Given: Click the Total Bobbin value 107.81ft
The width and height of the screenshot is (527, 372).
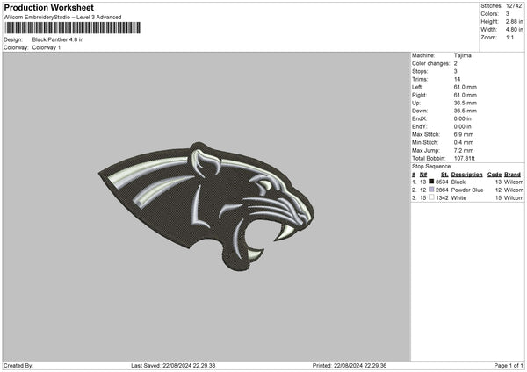Looking at the screenshot, I should point(464,158).
